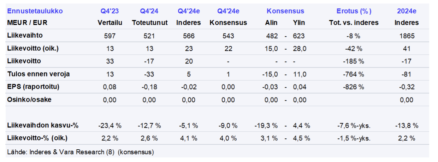Select the Liikevoitto-% (oik.) row label
The width and height of the screenshot is (438, 162).
(37, 138)
